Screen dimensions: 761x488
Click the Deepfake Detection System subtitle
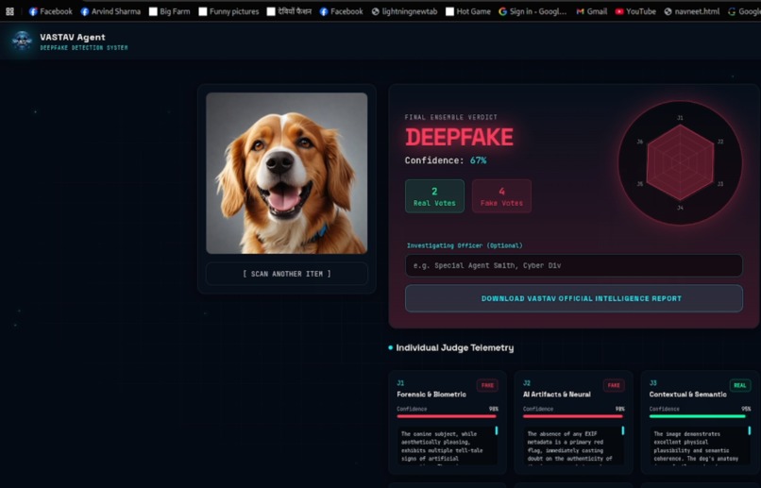point(84,47)
